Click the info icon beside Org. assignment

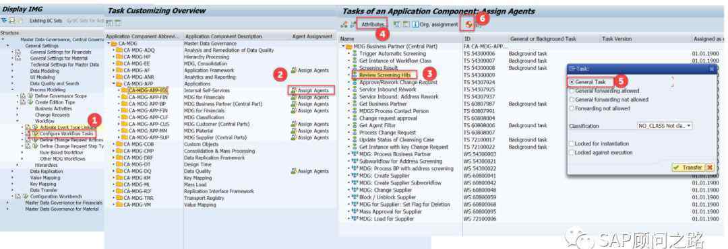(x=415, y=24)
